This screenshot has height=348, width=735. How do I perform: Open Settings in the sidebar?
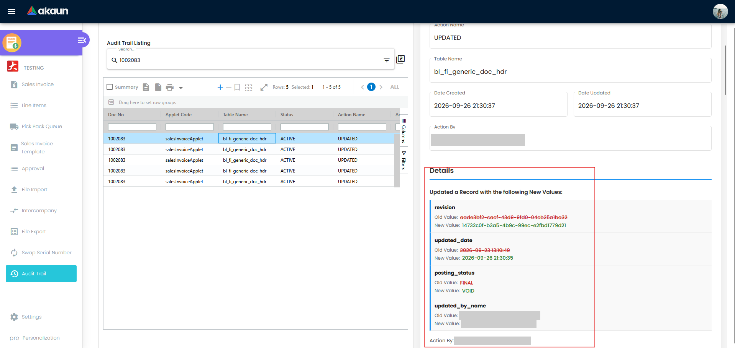point(31,317)
